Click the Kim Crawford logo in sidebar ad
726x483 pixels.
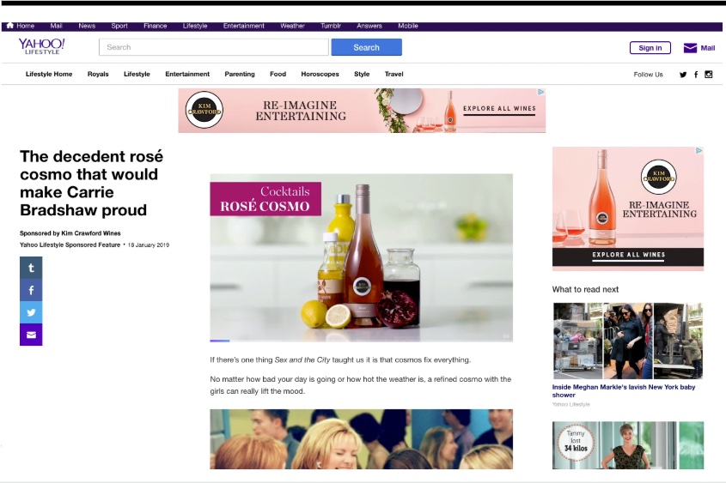point(658,176)
